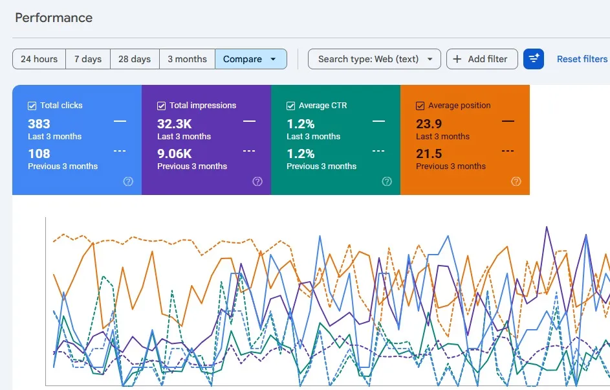Select the 7 days range tab

coord(88,59)
